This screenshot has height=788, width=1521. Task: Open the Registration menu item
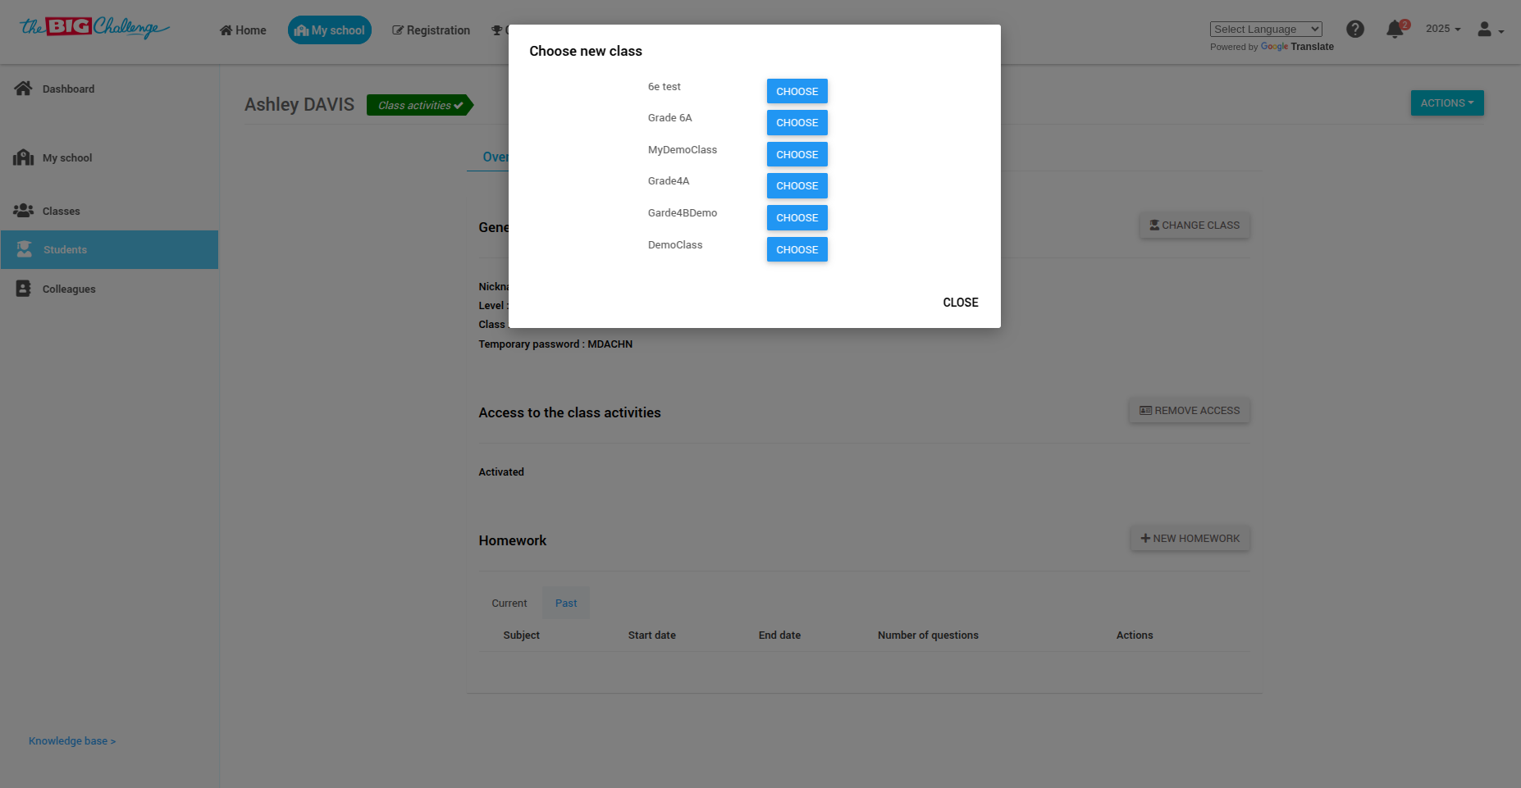tap(431, 30)
